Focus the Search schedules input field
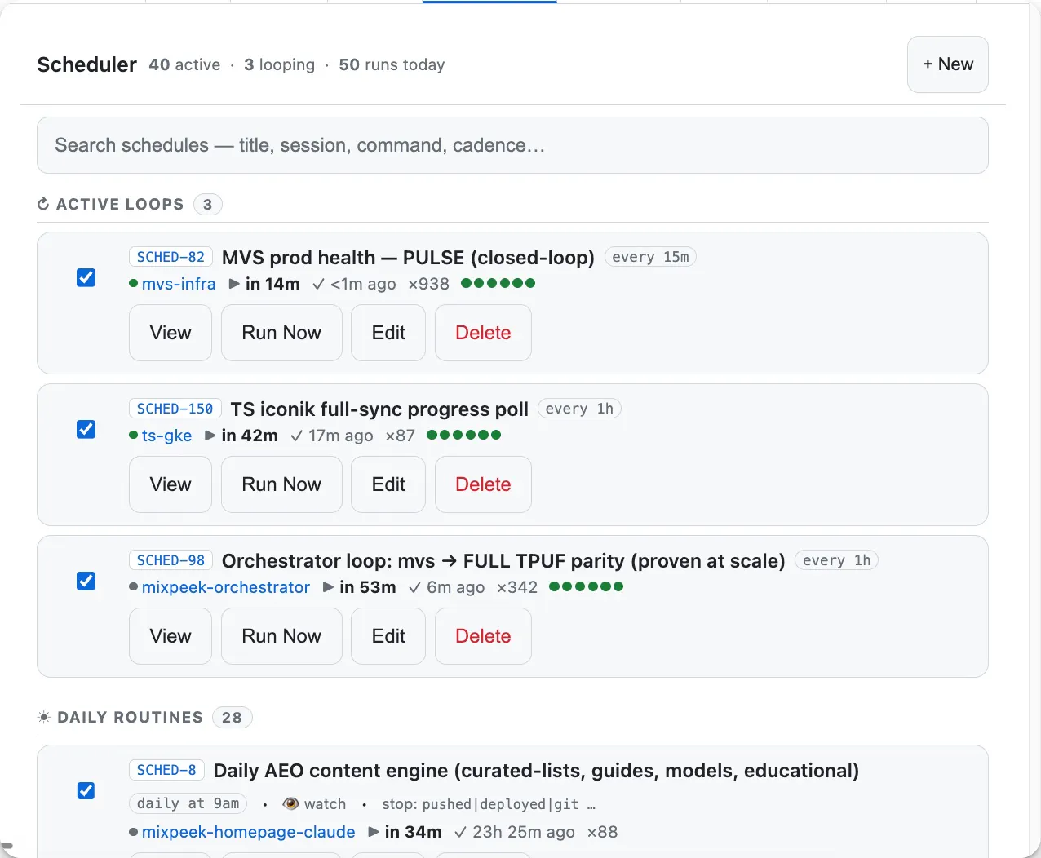 coord(512,145)
